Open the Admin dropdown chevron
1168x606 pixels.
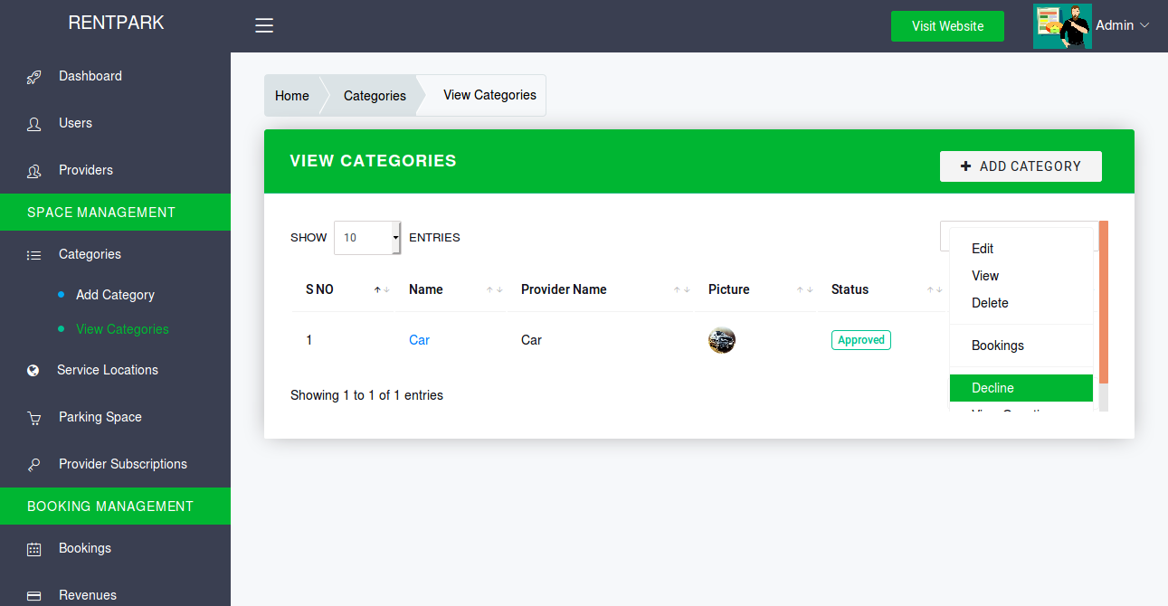pyautogui.click(x=1144, y=25)
